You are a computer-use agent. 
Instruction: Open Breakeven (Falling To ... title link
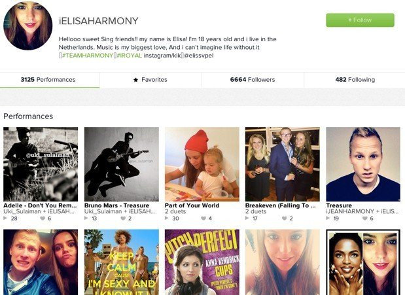pos(280,205)
